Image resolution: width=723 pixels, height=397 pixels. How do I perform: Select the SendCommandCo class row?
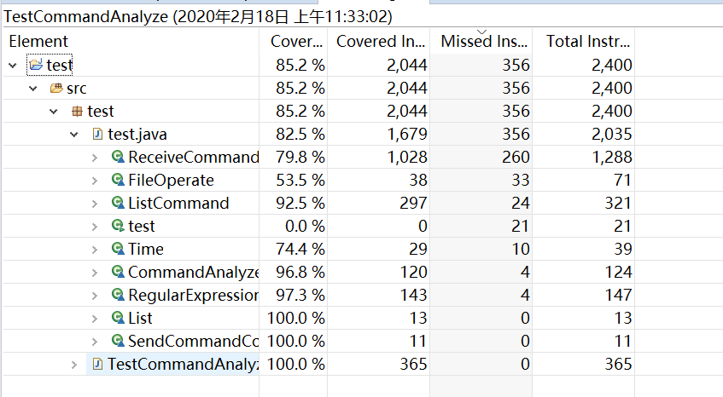(x=193, y=341)
